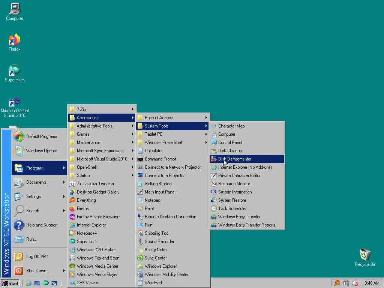This screenshot has height=288, width=384.
Task: Click the Firefox desktop shortcut
Action: point(15,42)
